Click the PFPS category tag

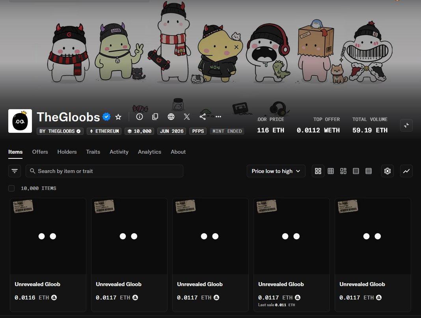pyautogui.click(x=198, y=131)
